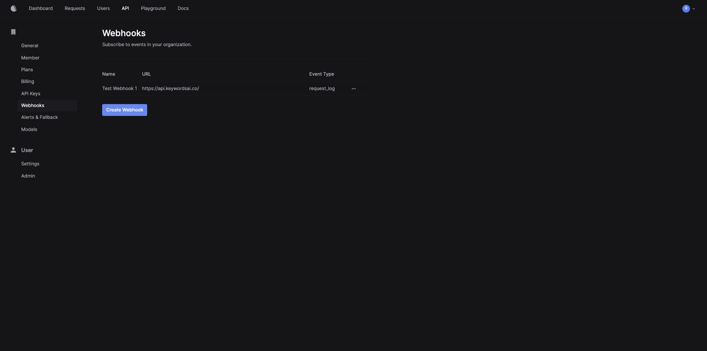Click the webhook URL https://api.keywordsai.co/
The height and width of the screenshot is (351, 707).
click(170, 89)
